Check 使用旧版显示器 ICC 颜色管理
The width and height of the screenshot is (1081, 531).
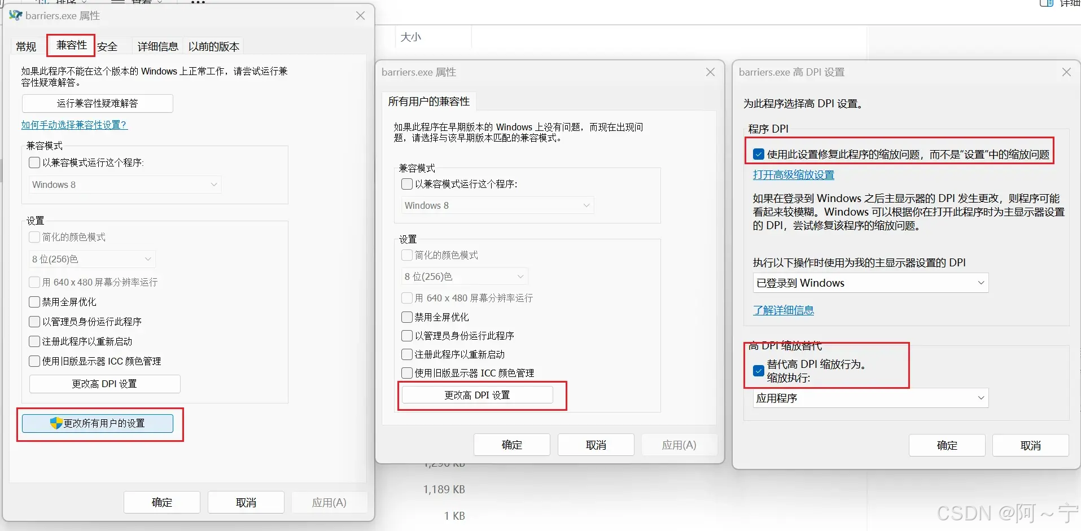point(34,361)
